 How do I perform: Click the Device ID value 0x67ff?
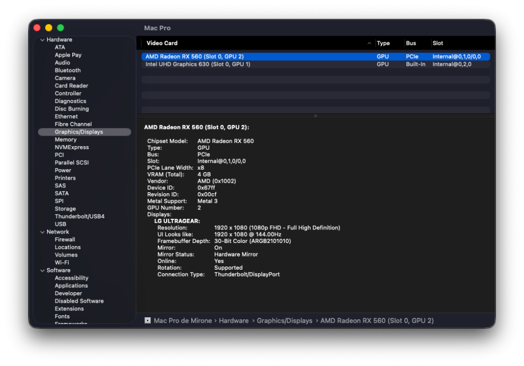tap(206, 187)
